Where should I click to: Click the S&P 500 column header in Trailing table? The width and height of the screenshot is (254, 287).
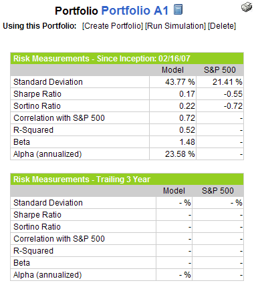click(218, 191)
